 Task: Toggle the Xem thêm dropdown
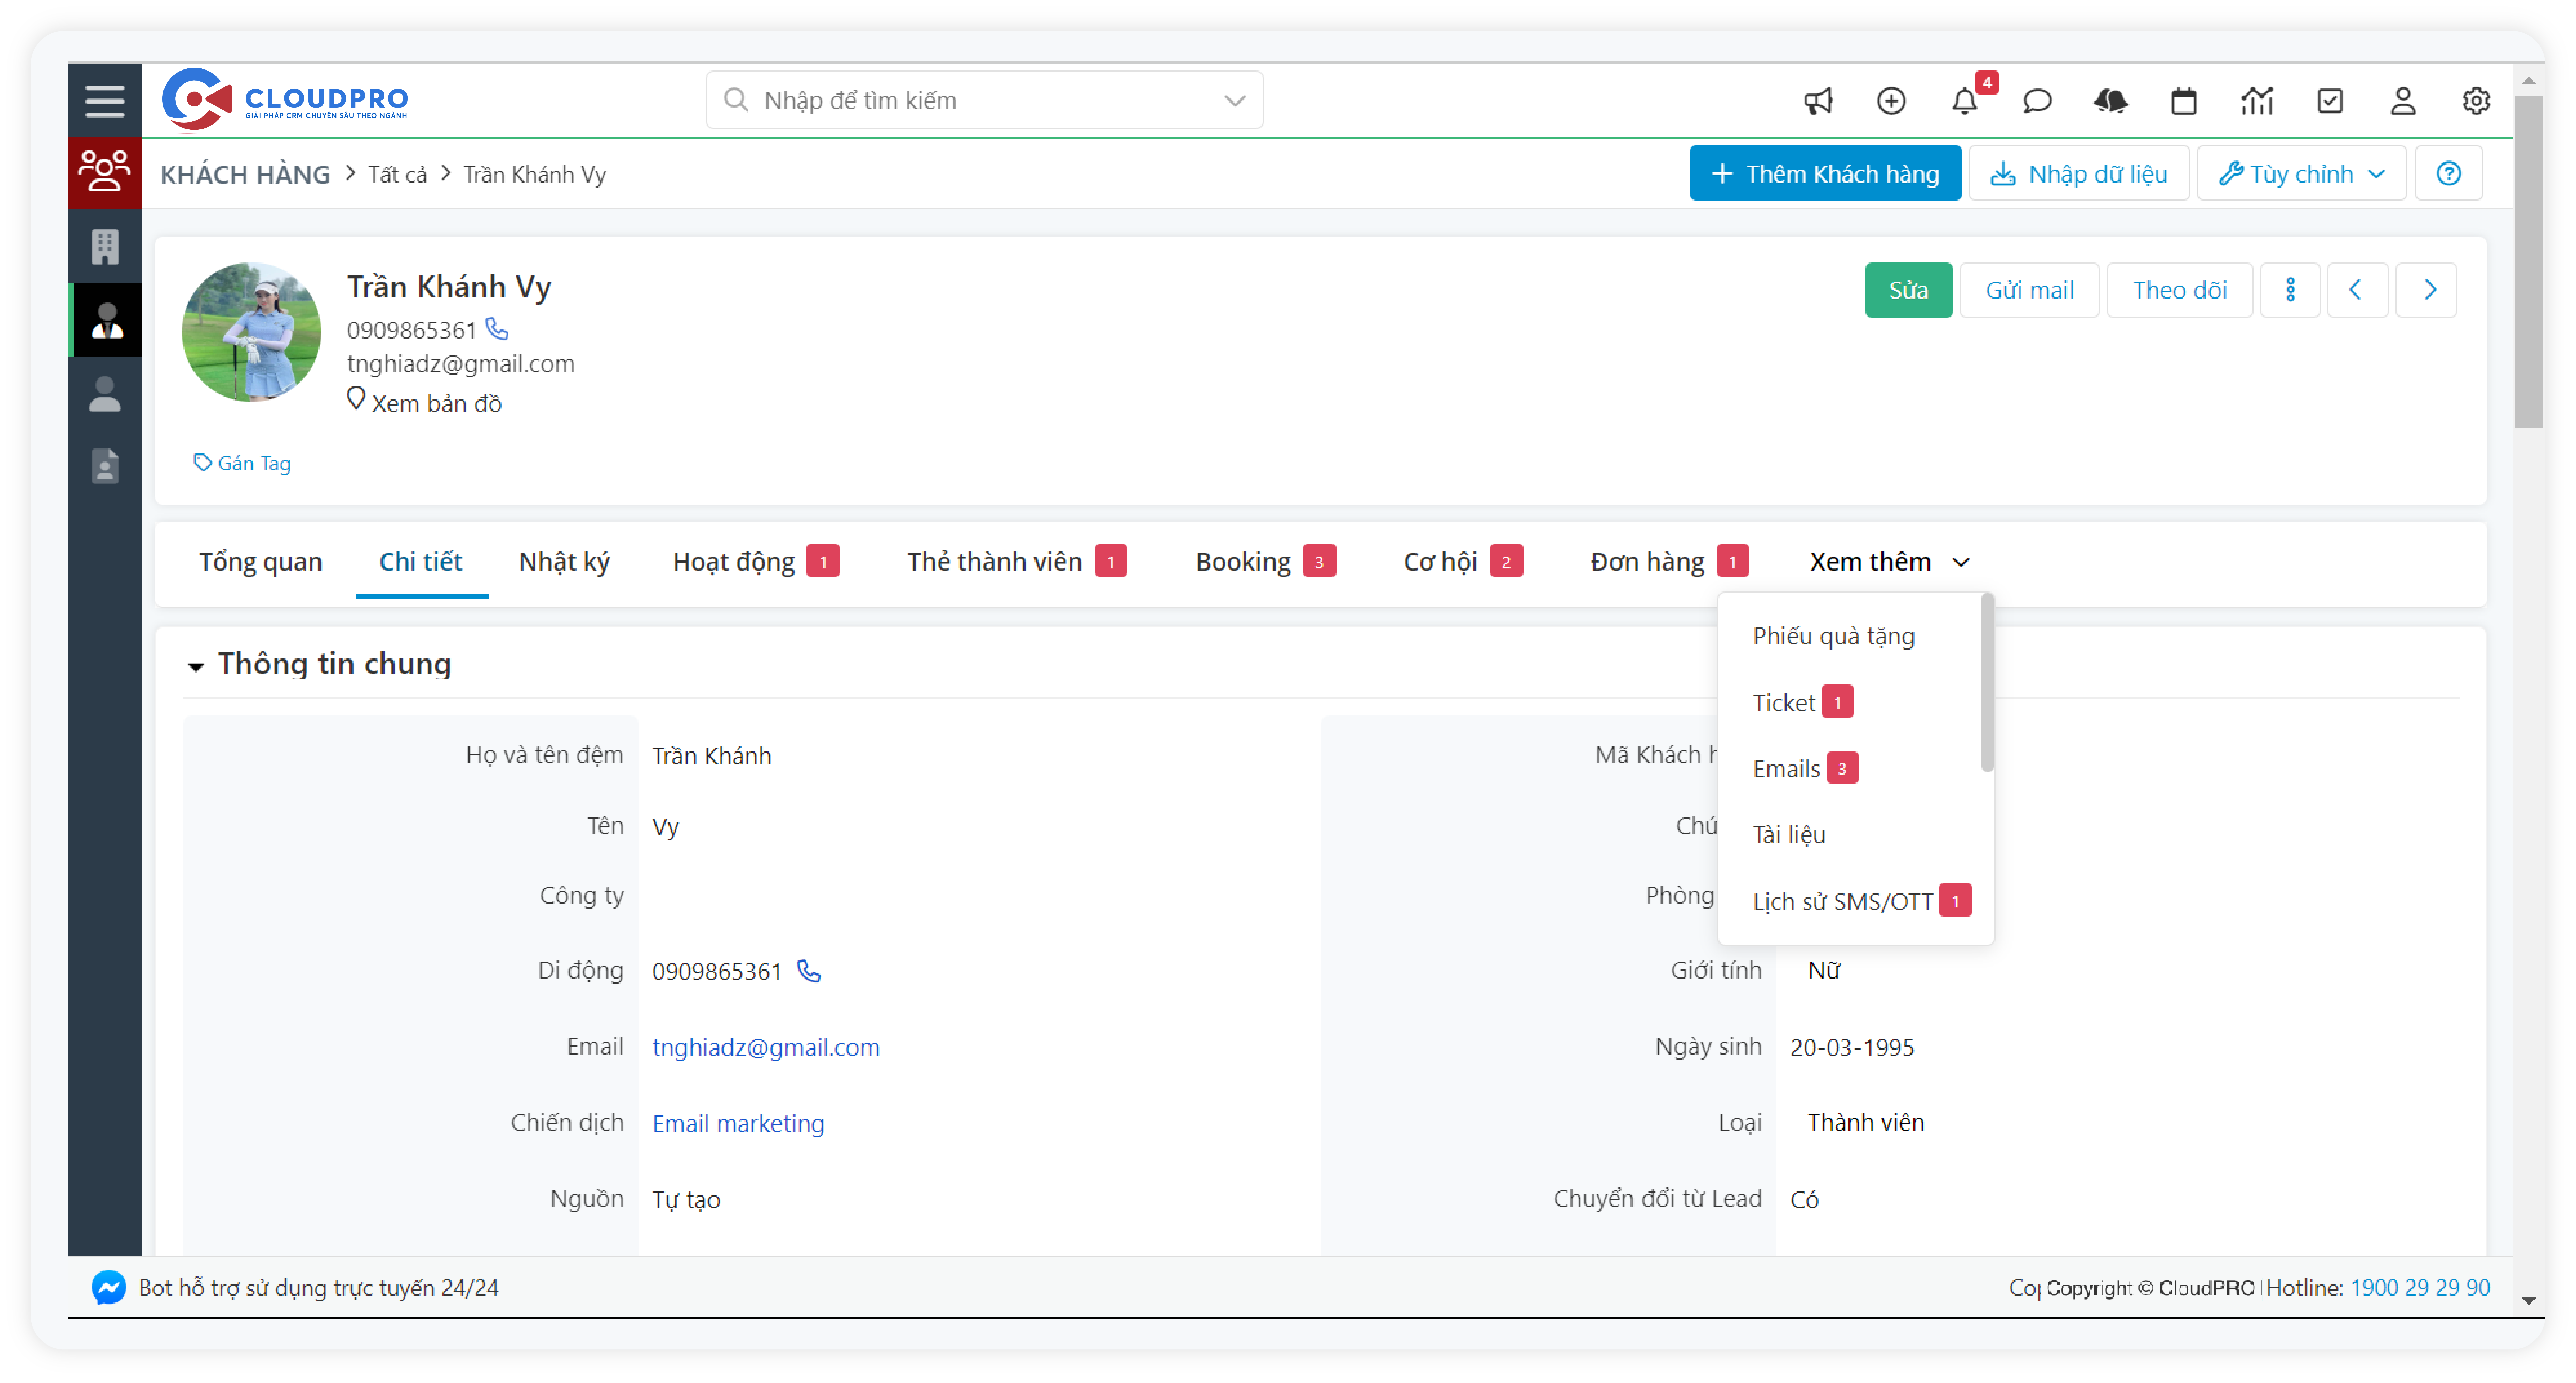1888,562
